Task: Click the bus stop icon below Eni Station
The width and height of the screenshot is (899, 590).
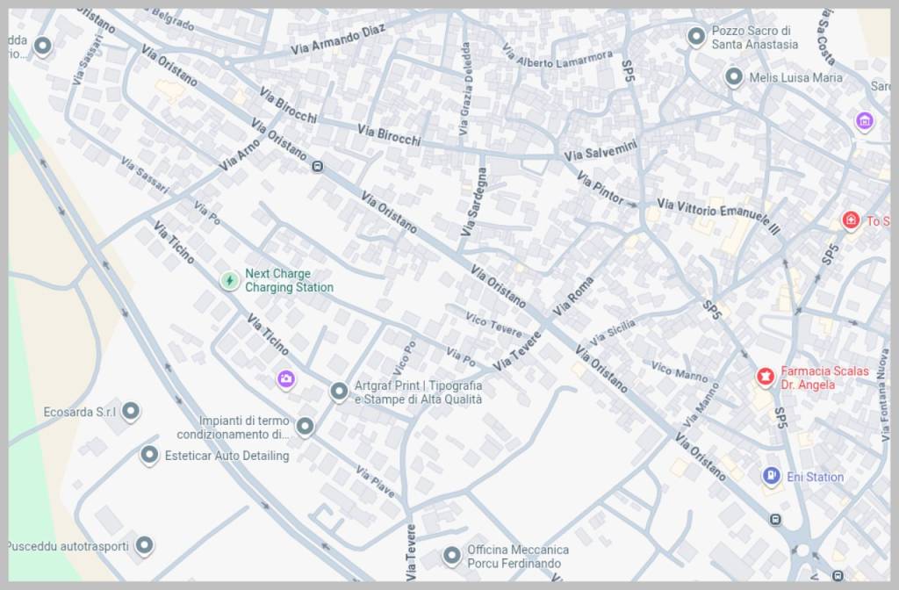Action: [x=775, y=519]
